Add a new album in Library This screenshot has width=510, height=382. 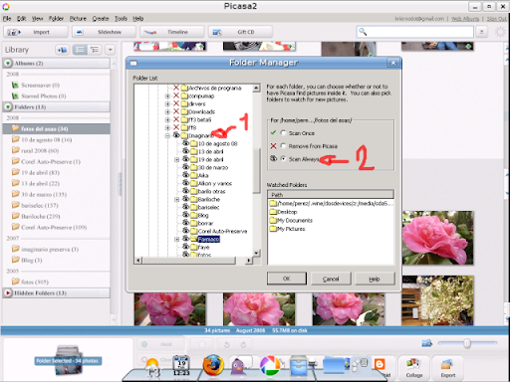(x=62, y=50)
